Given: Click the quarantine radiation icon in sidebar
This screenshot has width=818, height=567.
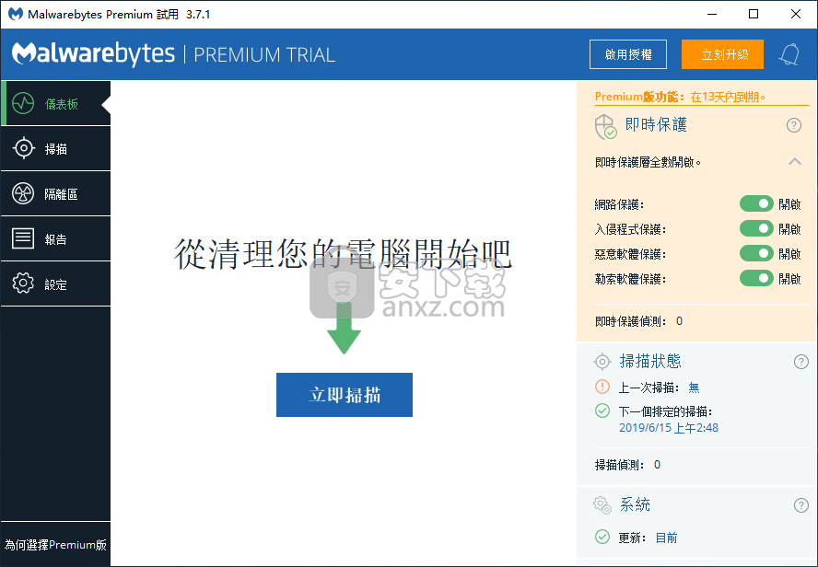Looking at the screenshot, I should tap(23, 194).
